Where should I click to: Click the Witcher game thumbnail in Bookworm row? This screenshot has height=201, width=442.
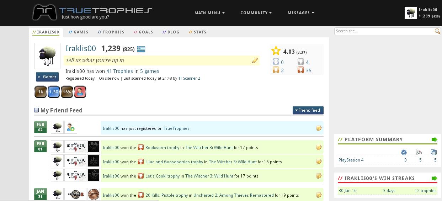(76, 147)
